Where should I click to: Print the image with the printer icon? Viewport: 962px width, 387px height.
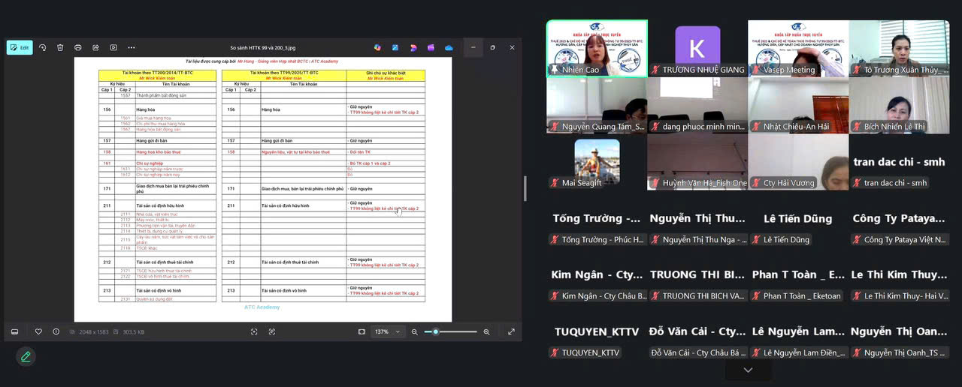click(78, 47)
